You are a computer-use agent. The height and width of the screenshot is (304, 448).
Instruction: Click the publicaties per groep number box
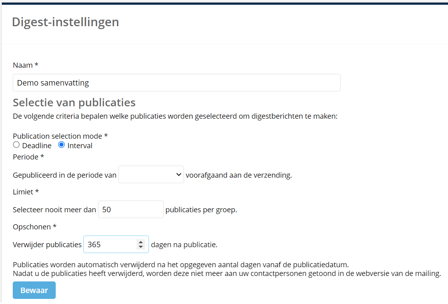pyautogui.click(x=130, y=209)
